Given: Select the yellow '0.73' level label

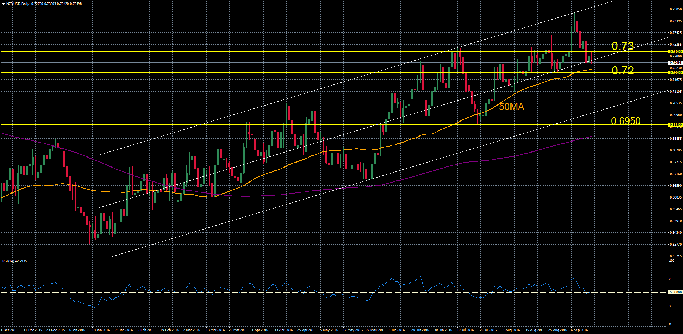Looking at the screenshot, I should point(623,46).
